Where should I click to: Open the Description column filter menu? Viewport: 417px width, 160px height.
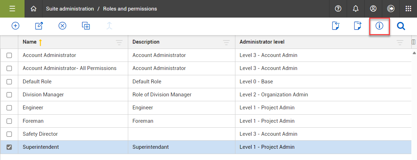226,43
